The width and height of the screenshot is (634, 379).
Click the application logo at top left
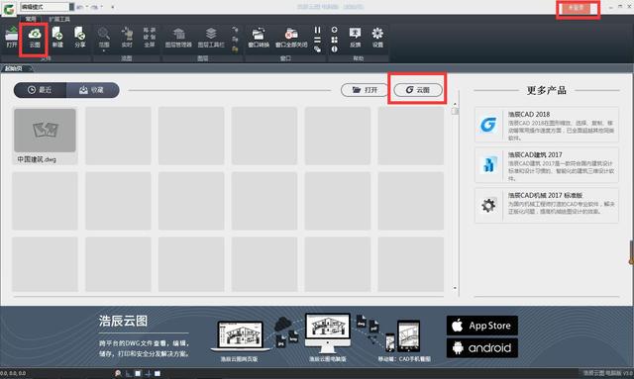click(x=9, y=9)
